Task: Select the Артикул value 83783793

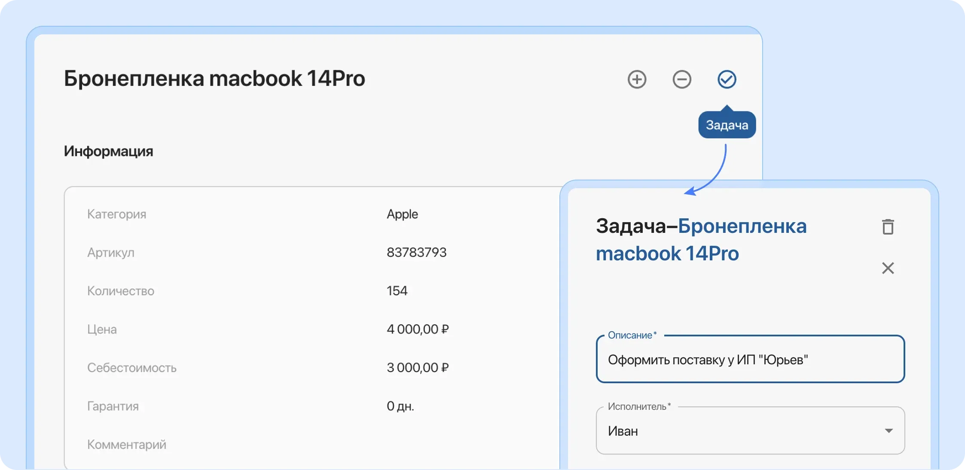Action: coord(417,253)
